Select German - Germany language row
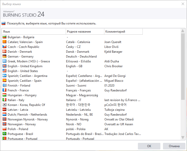 point(20,57)
